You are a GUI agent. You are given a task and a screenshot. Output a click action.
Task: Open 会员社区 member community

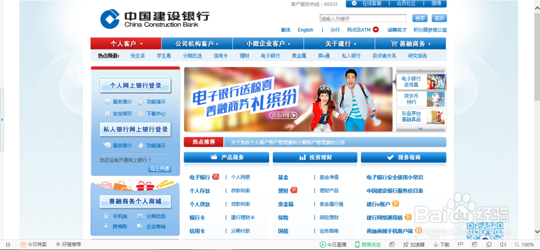[x=406, y=3]
